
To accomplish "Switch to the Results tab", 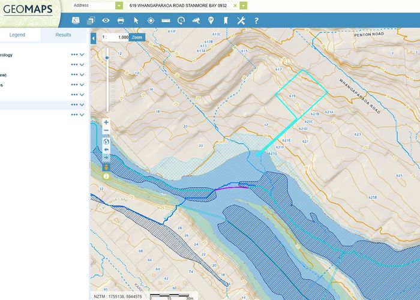I will 63,35.
